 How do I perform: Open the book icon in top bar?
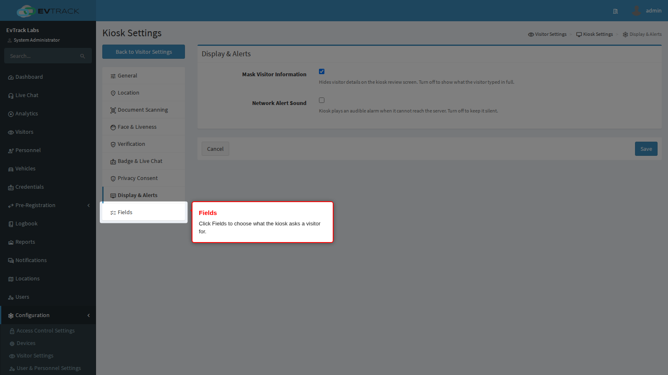point(615,11)
